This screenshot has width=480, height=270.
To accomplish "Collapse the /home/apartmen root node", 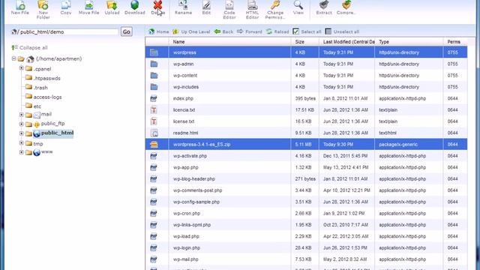I will coord(13,58).
